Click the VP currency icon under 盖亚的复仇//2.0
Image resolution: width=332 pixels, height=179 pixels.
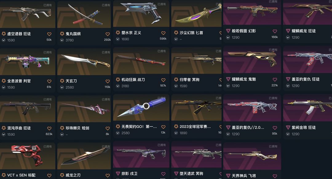tap(228, 134)
